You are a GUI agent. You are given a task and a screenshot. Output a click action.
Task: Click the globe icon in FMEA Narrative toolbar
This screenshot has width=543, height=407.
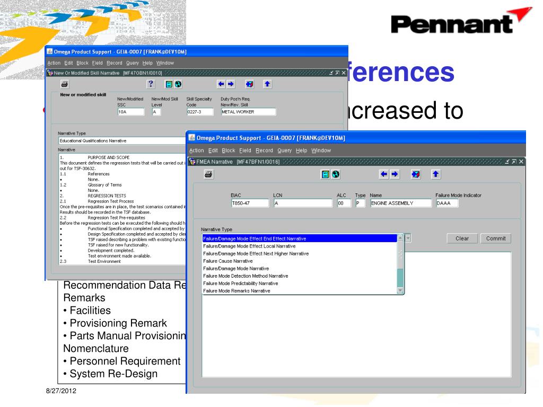point(336,174)
